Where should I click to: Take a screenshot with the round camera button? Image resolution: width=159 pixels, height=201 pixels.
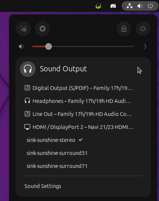coord(23,29)
